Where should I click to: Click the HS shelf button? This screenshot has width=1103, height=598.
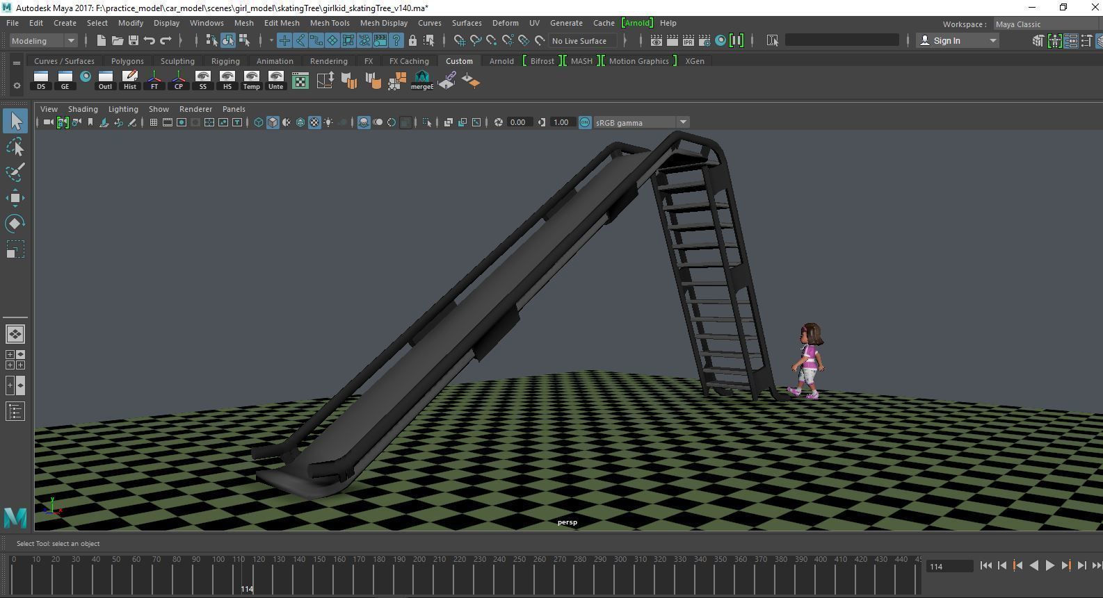coord(227,81)
